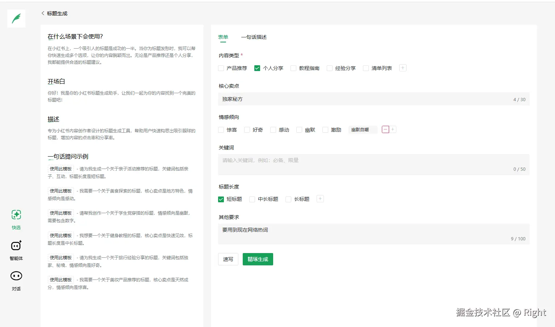This screenshot has height=327, width=555.
Task: Select the 好奇 emotion checkbox
Action: pyautogui.click(x=247, y=130)
